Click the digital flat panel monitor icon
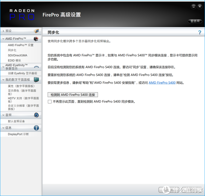205x196 pixels. pos(36,80)
